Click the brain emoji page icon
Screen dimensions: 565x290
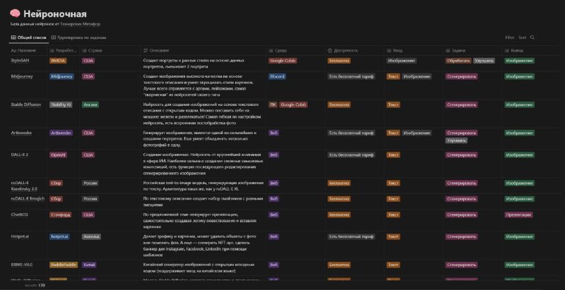15,14
